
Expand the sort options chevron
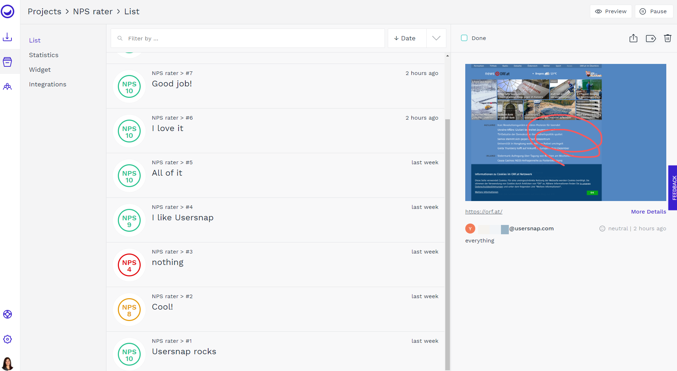pos(436,38)
